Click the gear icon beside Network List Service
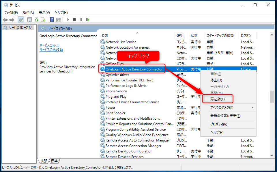277x172 pixels. coord(103,42)
